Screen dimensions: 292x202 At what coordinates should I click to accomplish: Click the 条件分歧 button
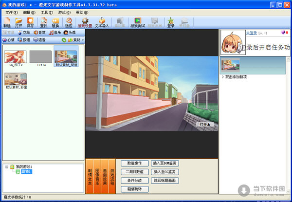(135, 181)
